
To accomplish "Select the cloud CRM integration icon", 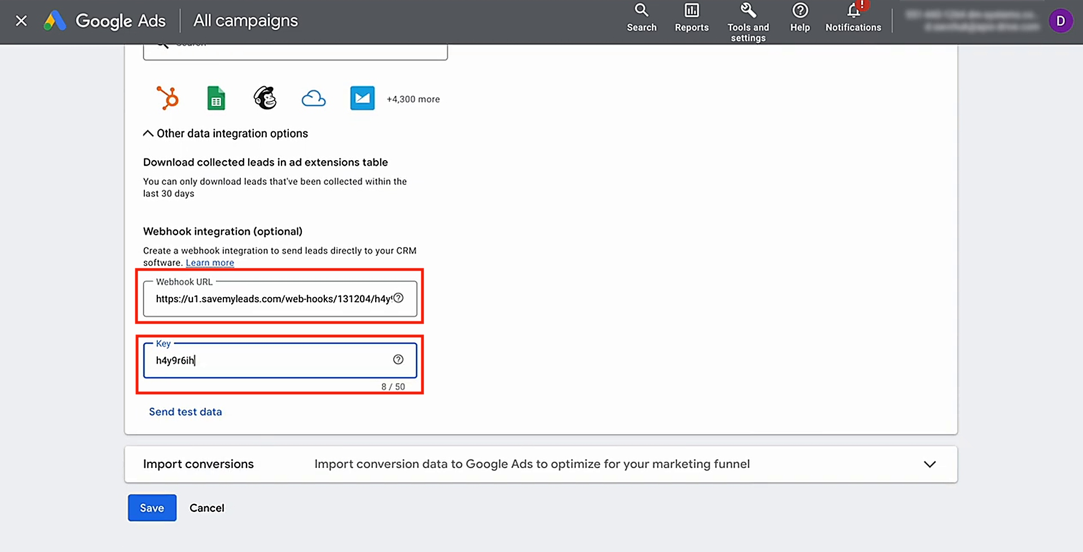I will (314, 99).
